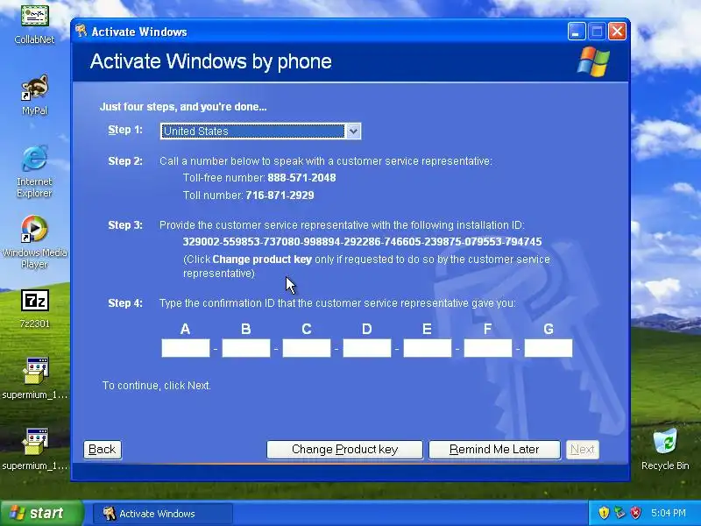Screen dimensions: 701x526
Task: Click the toll-free number 888-571-2048
Action: 301,178
